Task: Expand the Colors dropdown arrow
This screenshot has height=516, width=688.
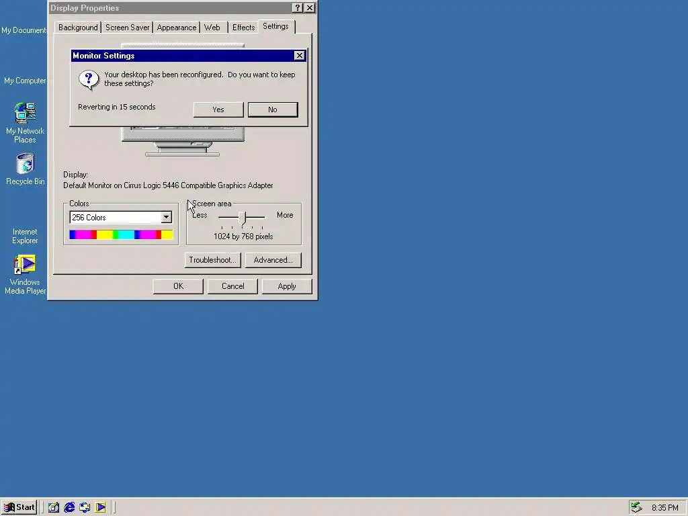Action: (166, 217)
